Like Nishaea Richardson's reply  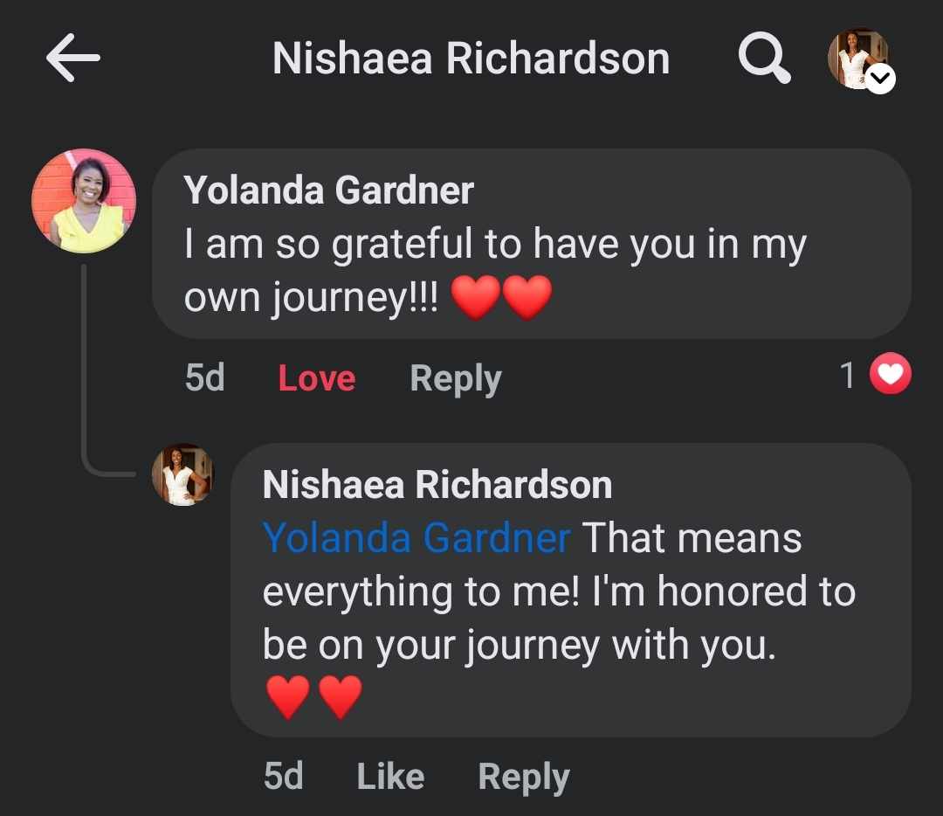(390, 776)
